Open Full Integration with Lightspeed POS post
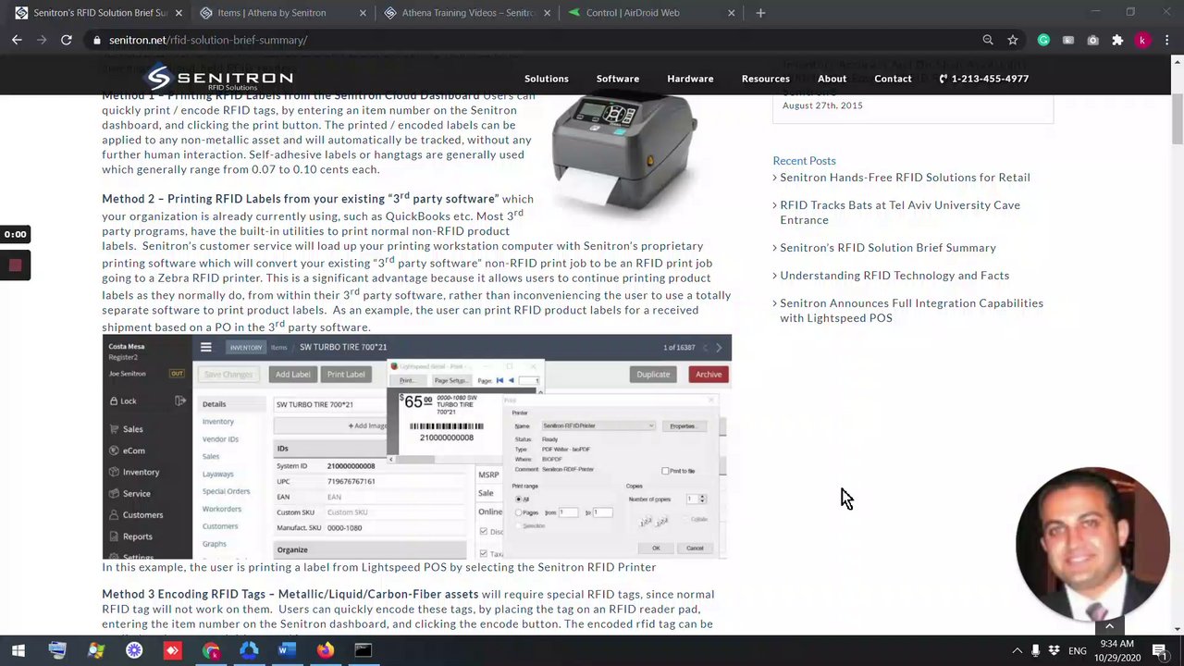This screenshot has width=1184, height=666. pos(911,311)
